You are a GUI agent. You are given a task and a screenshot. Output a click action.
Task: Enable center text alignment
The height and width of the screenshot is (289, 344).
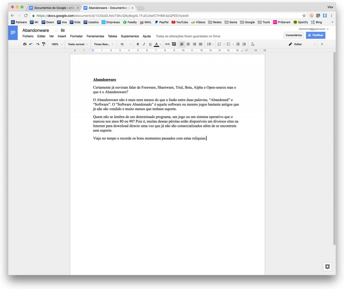pos(188,44)
